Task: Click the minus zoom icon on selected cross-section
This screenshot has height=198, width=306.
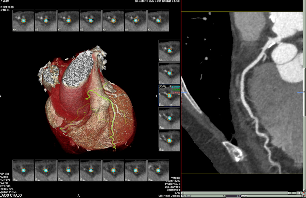Action: click(x=161, y=87)
